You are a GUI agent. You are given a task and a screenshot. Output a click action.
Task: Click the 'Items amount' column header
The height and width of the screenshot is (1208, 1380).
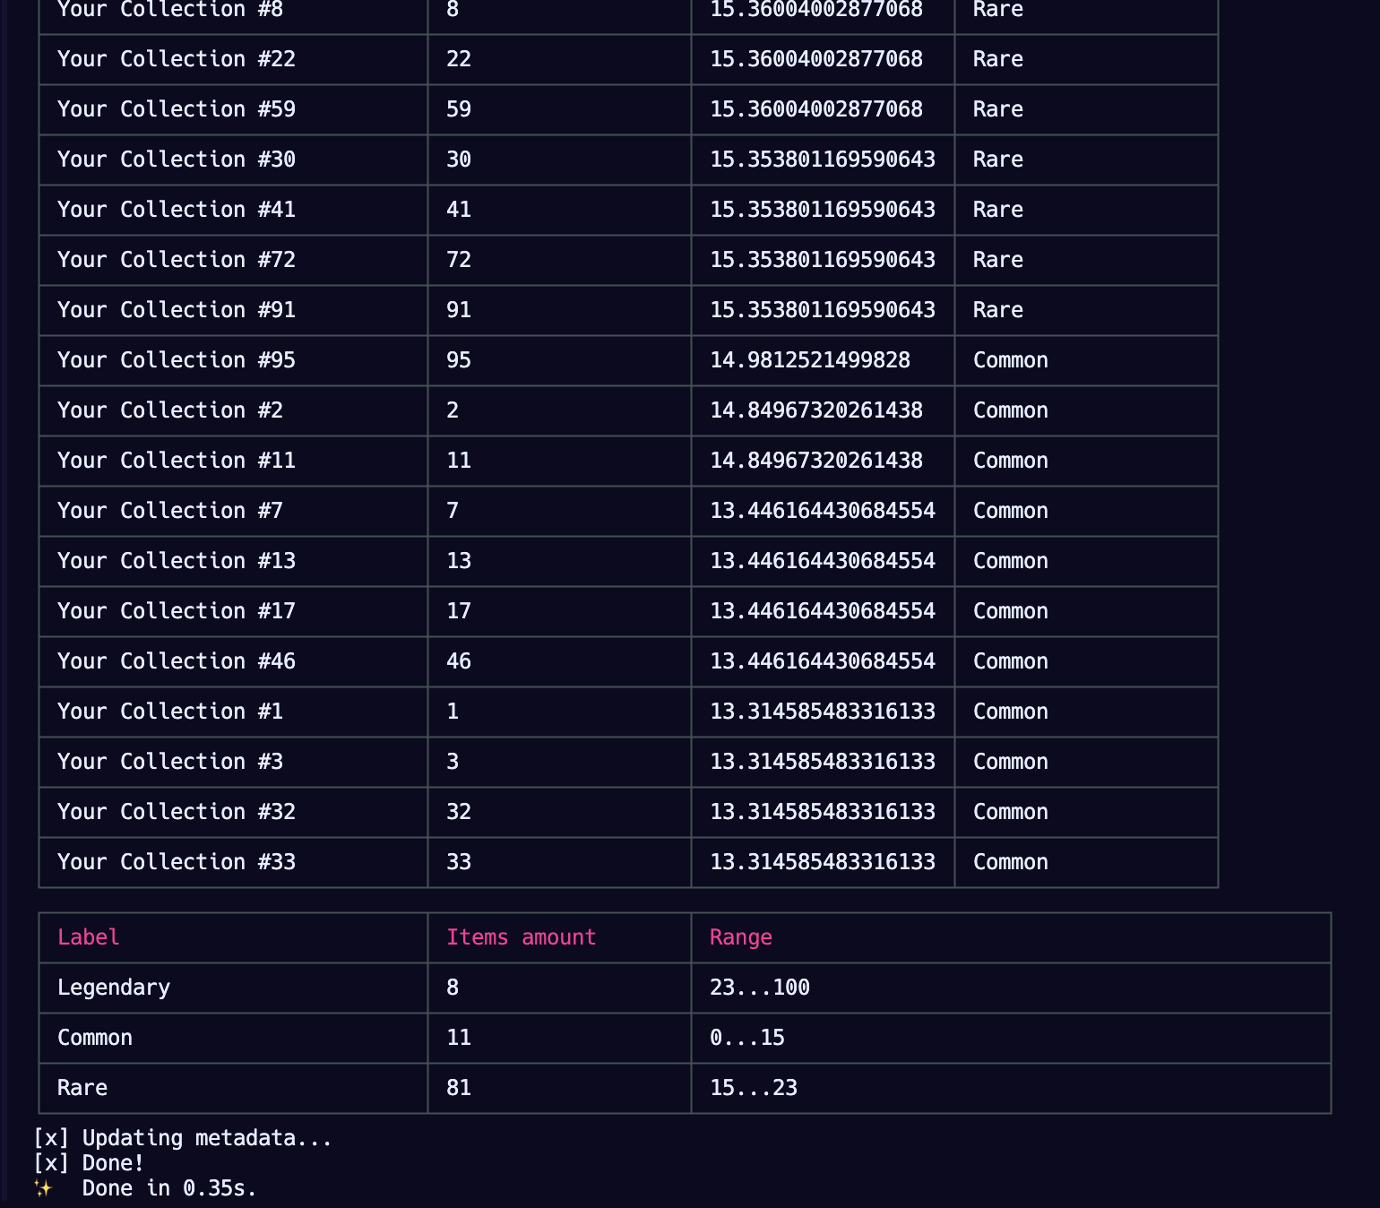[x=522, y=937]
